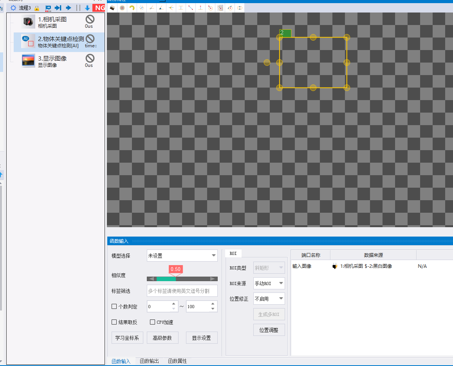This screenshot has height=366, width=453.
Task: Click the blue run-once arrow icon
Action: tap(69, 8)
